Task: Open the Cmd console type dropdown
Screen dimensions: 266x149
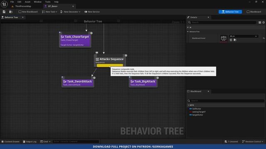Action: click(x=45, y=142)
